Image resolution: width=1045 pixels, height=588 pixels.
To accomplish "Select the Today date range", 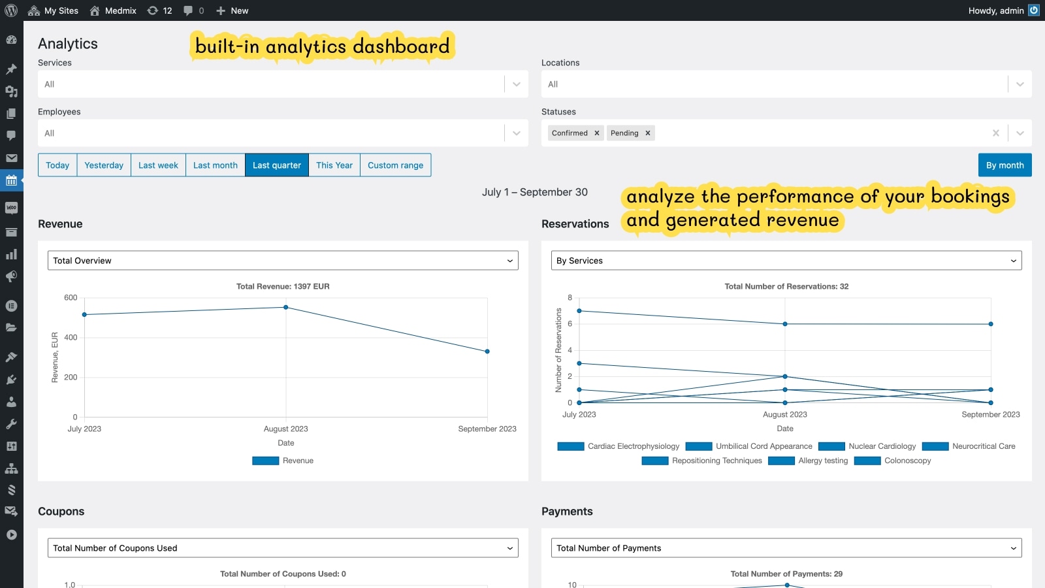I will click(x=57, y=165).
